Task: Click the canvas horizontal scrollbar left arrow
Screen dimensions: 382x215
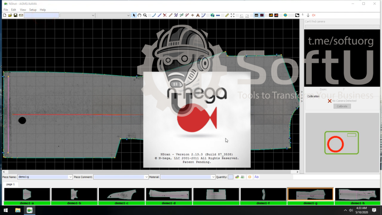Action: click(4, 172)
